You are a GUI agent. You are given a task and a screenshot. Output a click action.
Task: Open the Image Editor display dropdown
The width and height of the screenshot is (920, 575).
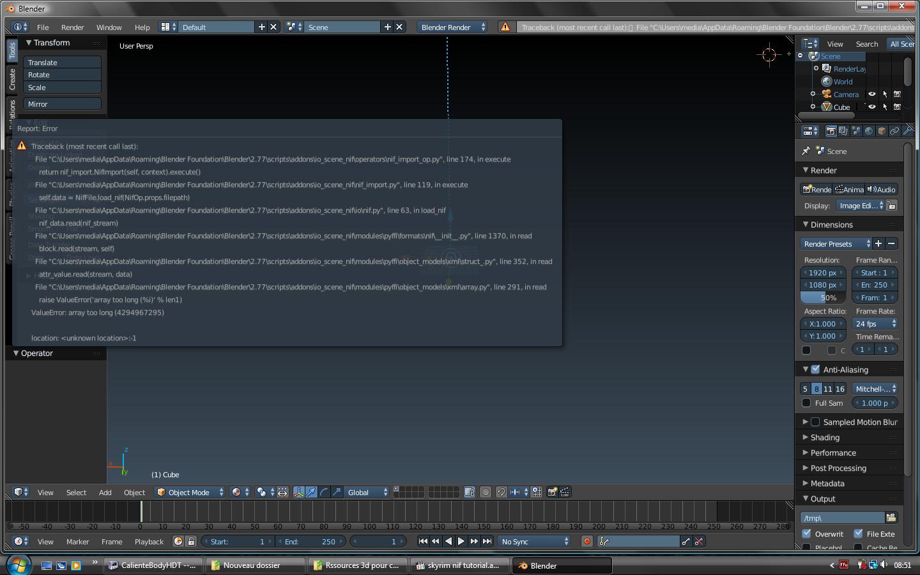(x=861, y=205)
